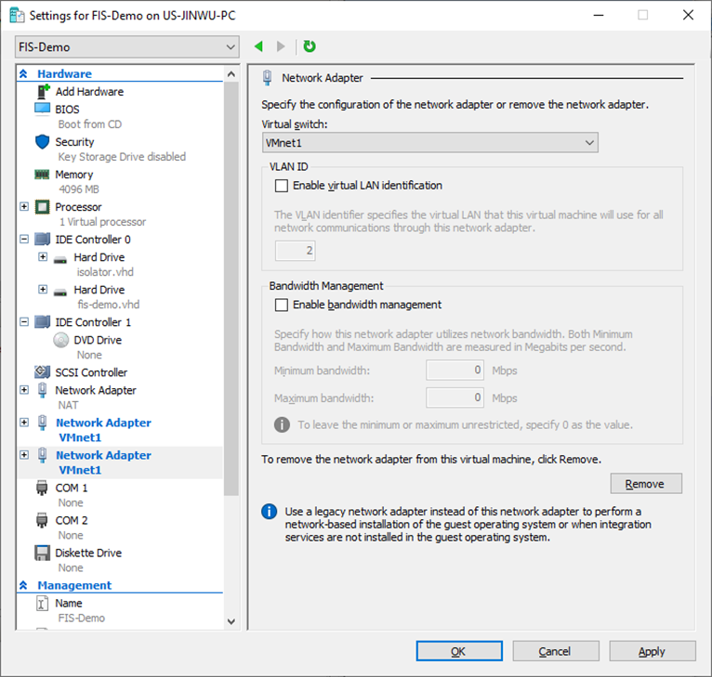This screenshot has height=677, width=712.
Task: Click the Apply button
Action: 653,651
